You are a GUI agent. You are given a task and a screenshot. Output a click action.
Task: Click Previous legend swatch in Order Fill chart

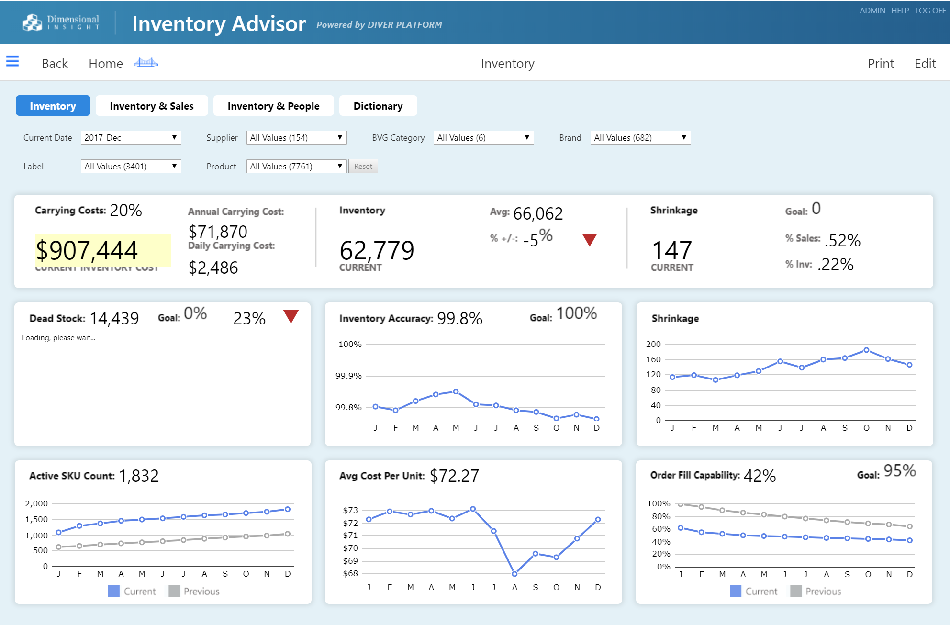(795, 591)
